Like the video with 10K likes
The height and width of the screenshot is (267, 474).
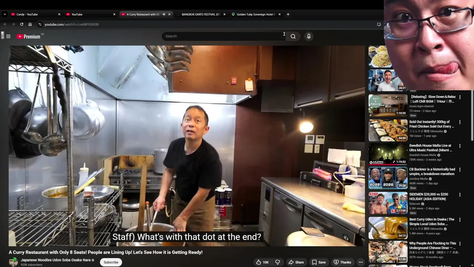(262, 262)
